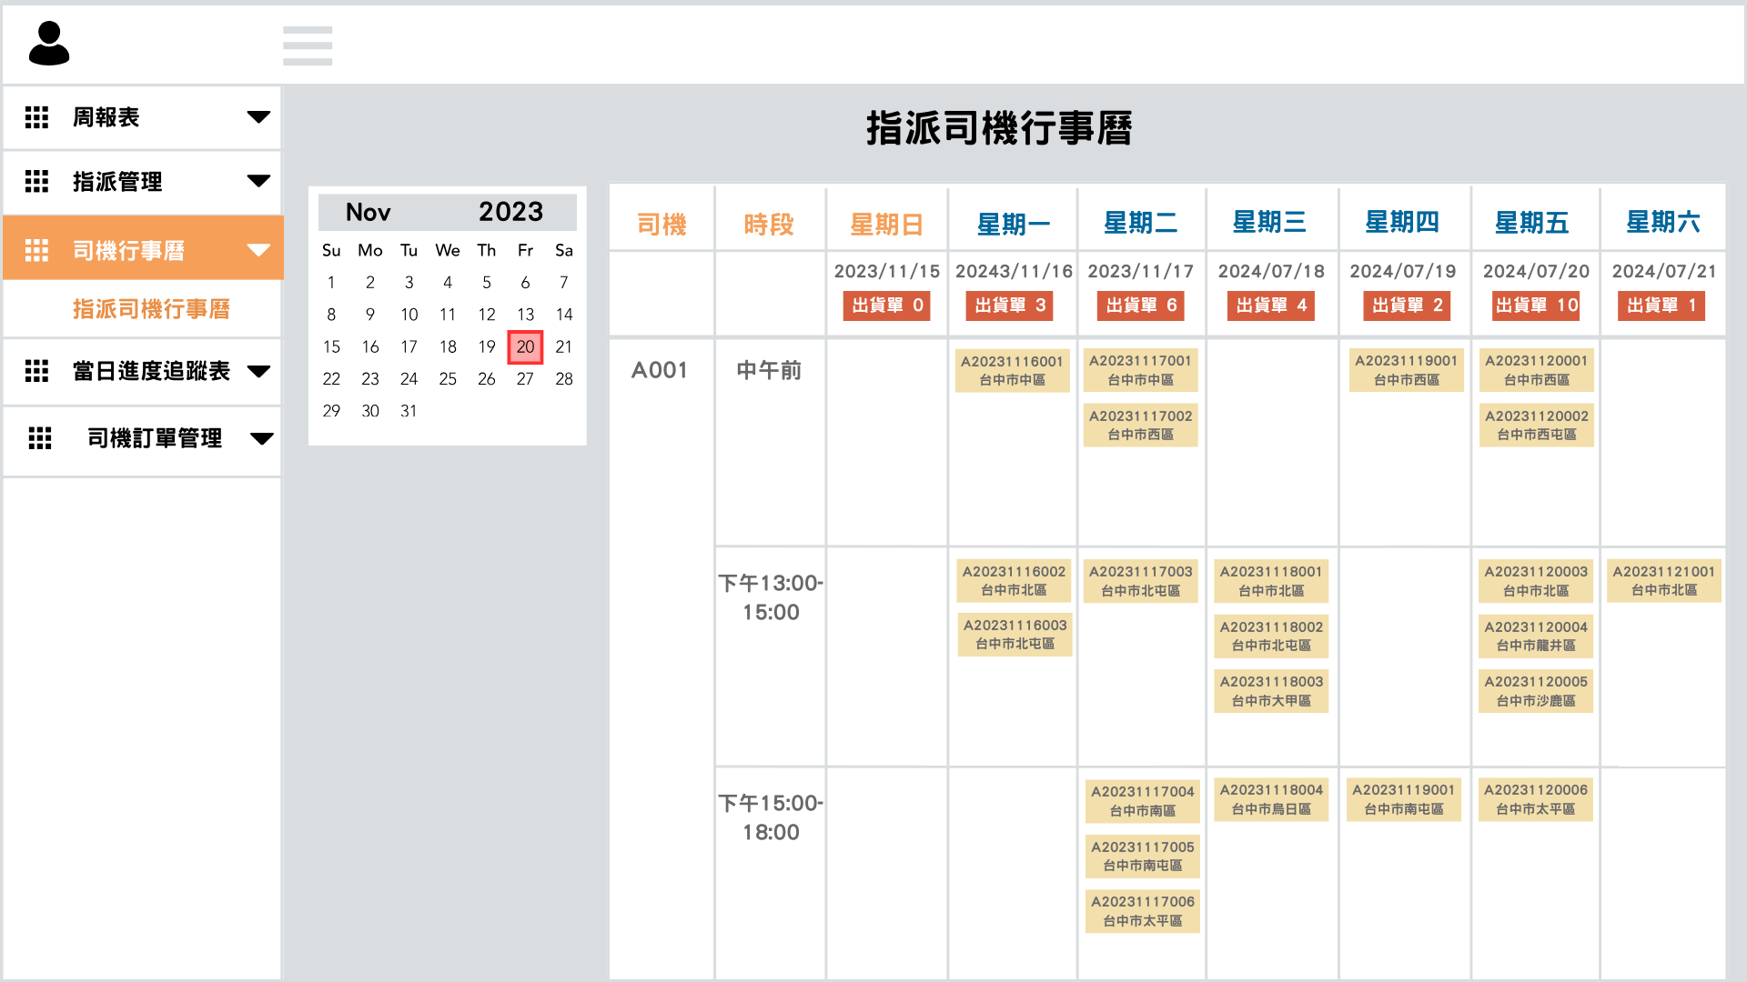Open order card A20231120002 台中市西屯區
The height and width of the screenshot is (982, 1747).
tap(1537, 426)
